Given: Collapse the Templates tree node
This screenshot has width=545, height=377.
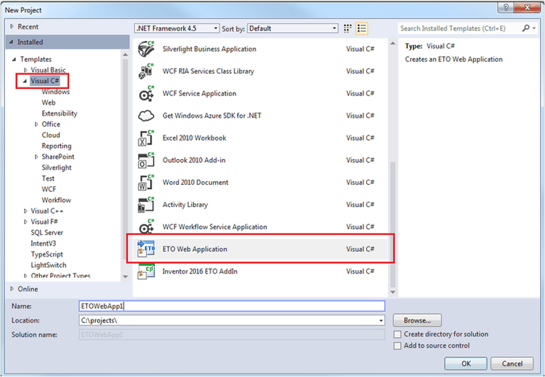Looking at the screenshot, I should tap(14, 60).
